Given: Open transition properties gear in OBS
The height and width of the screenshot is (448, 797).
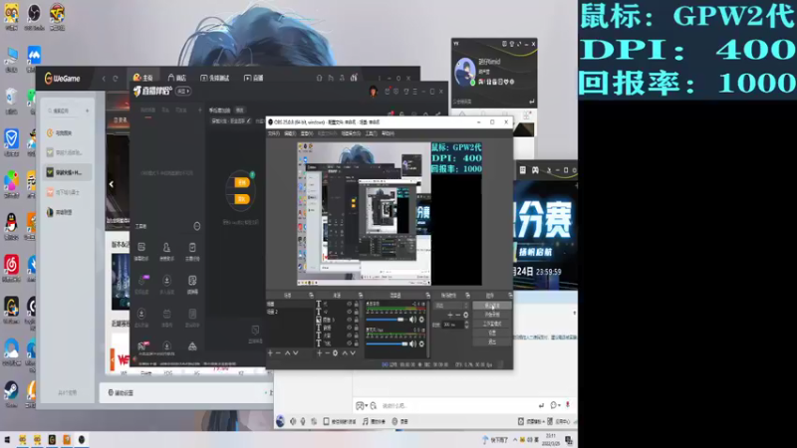Looking at the screenshot, I should click(x=465, y=315).
